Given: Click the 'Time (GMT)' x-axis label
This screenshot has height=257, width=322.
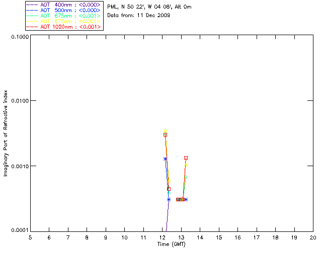Looking at the screenshot, I should coord(172,244).
